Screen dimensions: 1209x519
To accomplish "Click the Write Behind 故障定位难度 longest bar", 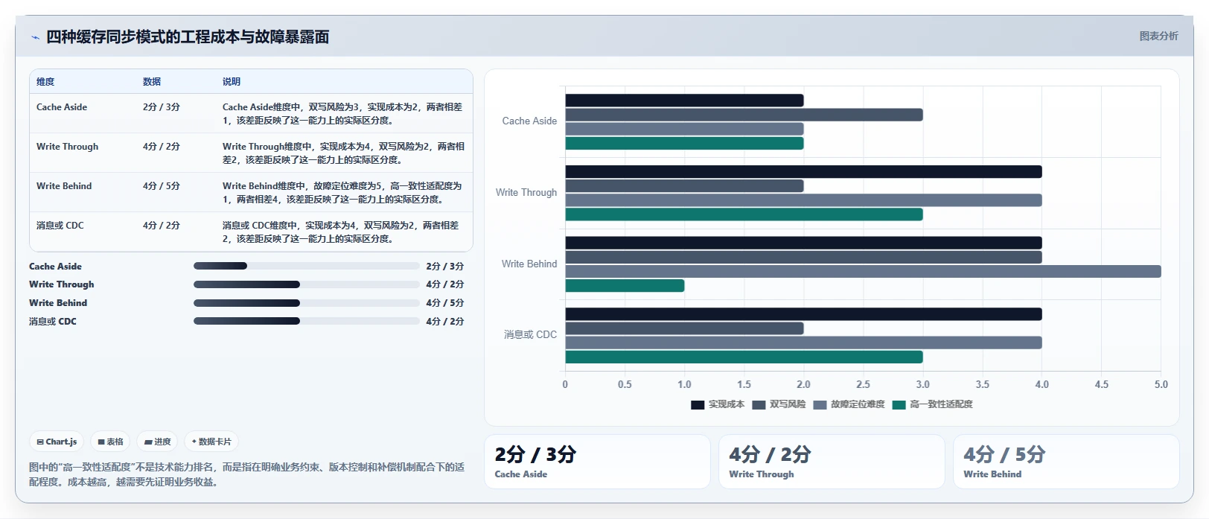I will (863, 272).
